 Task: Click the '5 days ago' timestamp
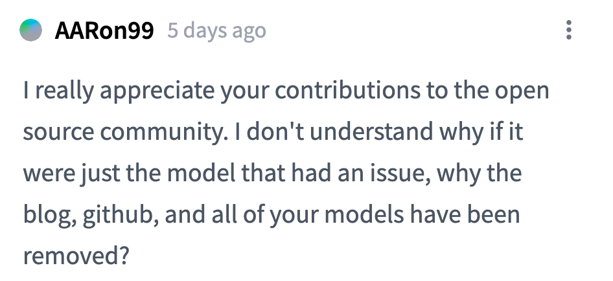click(x=216, y=31)
